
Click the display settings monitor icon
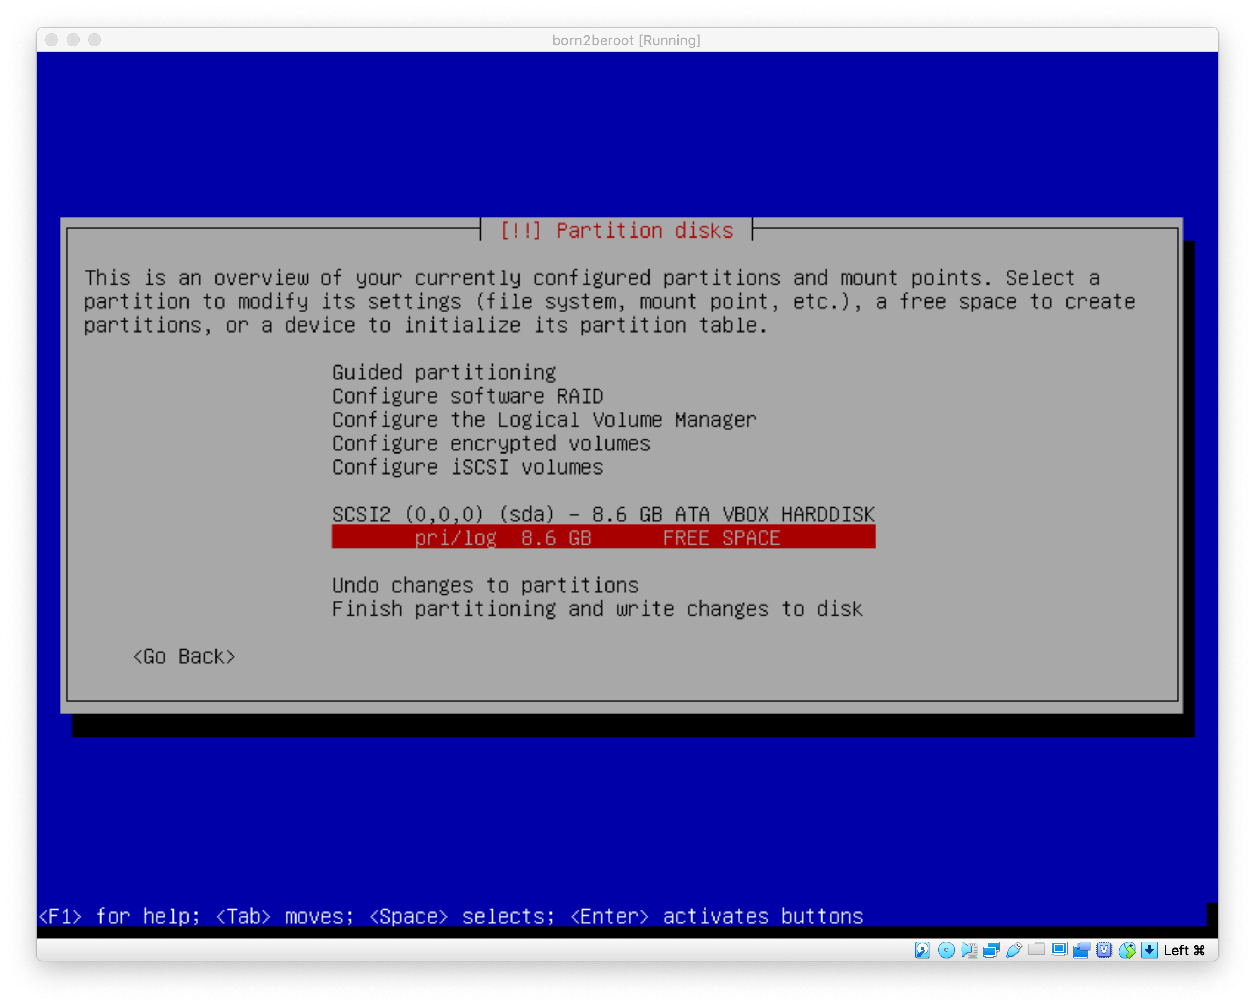tap(1059, 950)
